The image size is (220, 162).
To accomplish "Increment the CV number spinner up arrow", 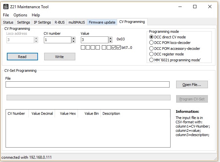I will coord(73,38).
